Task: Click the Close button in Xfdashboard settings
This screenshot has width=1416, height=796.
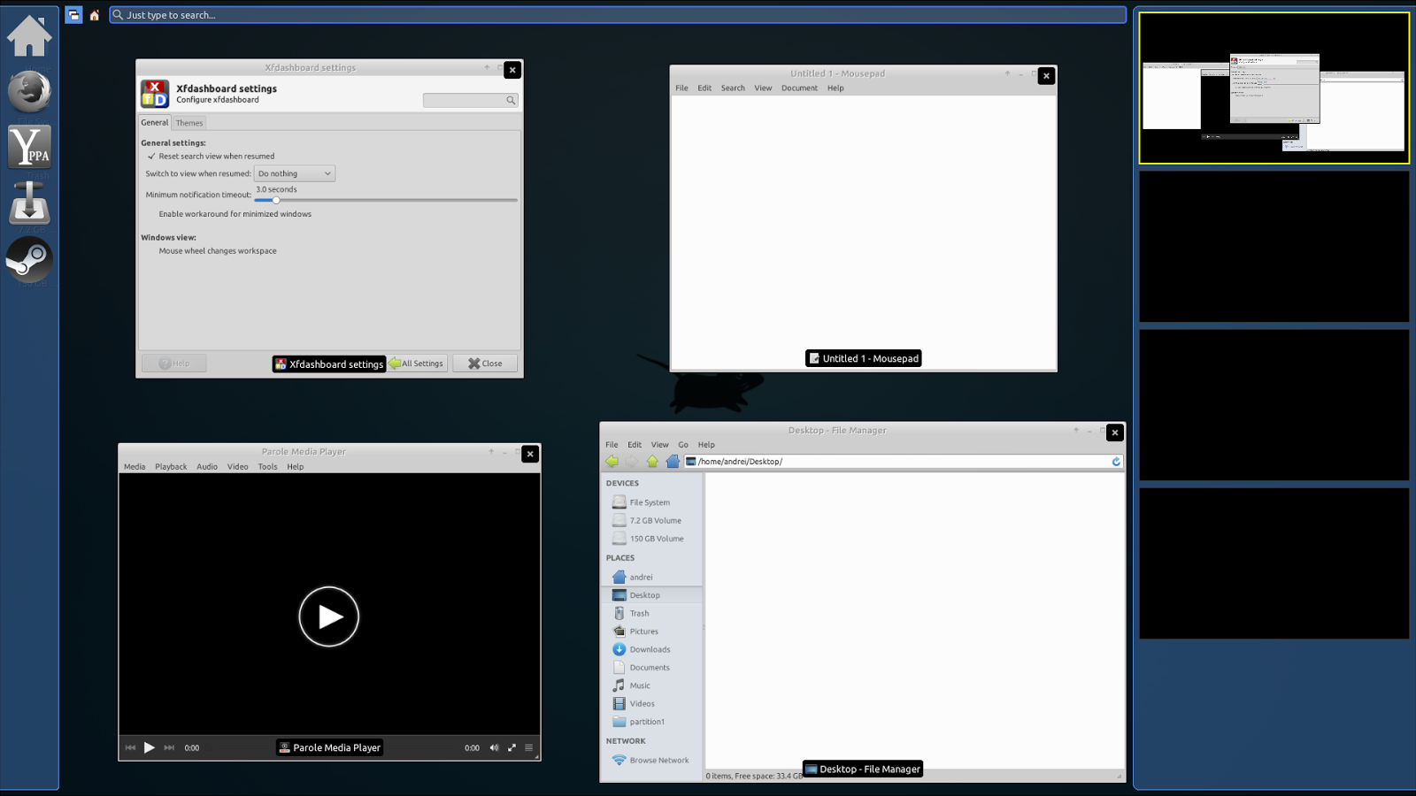Action: [484, 363]
